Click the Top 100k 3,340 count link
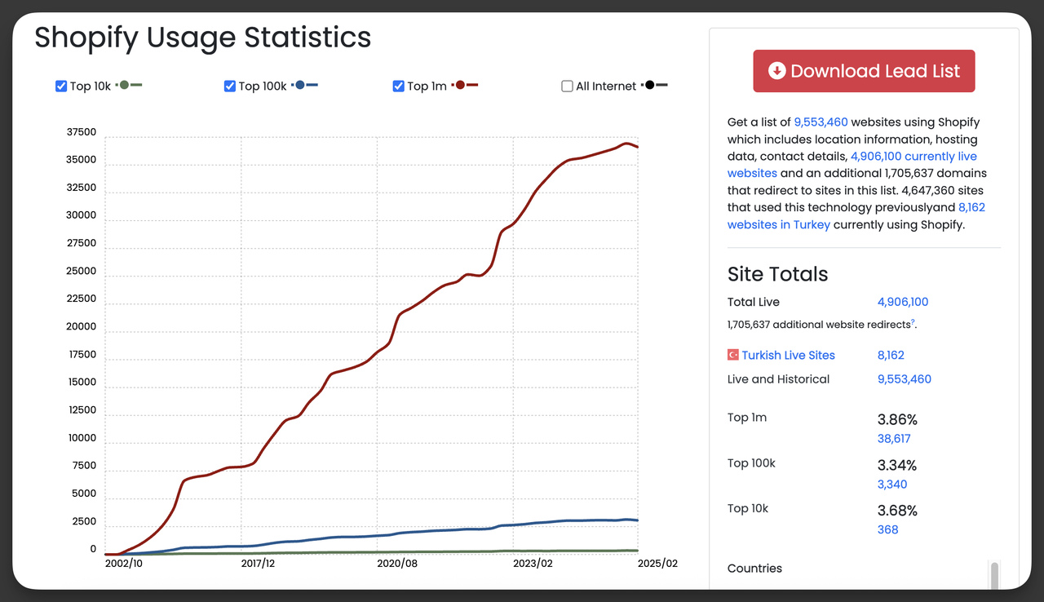 [892, 485]
